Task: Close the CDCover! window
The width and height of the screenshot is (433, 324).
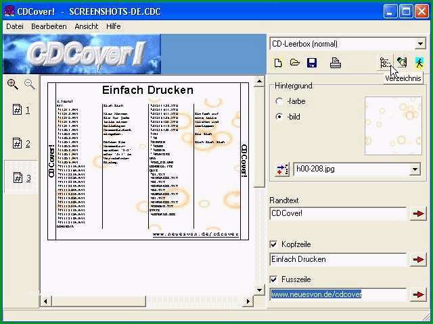Action: [421, 11]
